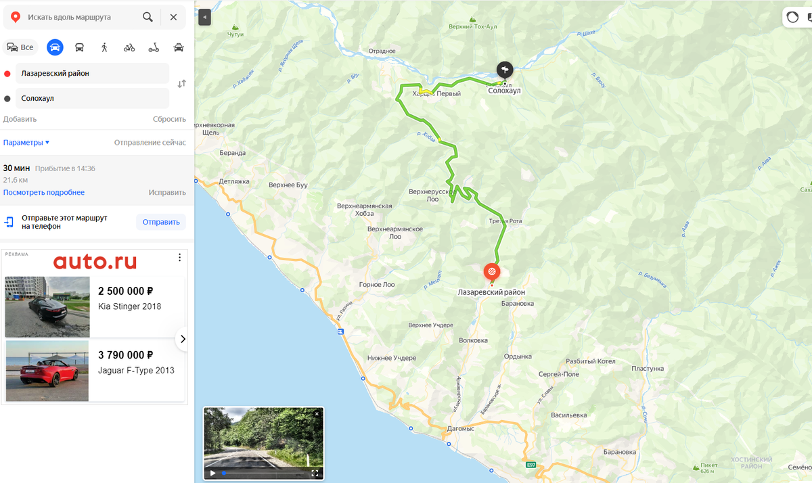Click 'Сбросить' to reset the route
This screenshot has height=483, width=812.
[x=169, y=119]
